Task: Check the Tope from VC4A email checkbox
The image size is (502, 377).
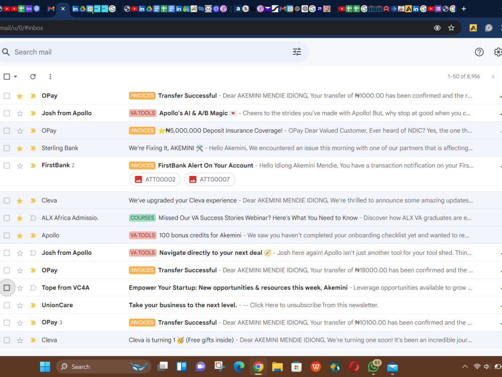Action: pyautogui.click(x=7, y=288)
